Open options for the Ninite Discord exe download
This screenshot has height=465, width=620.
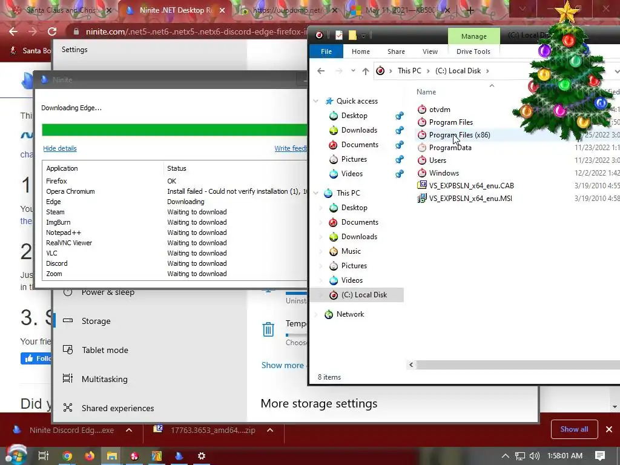click(x=129, y=430)
